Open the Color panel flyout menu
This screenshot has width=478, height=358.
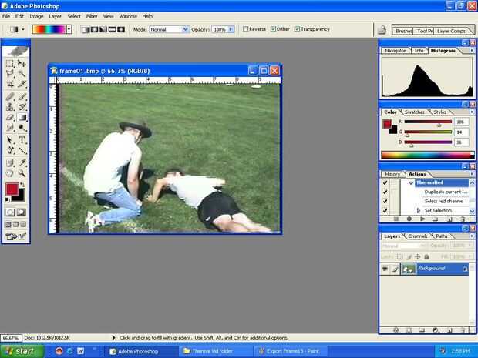coord(472,112)
